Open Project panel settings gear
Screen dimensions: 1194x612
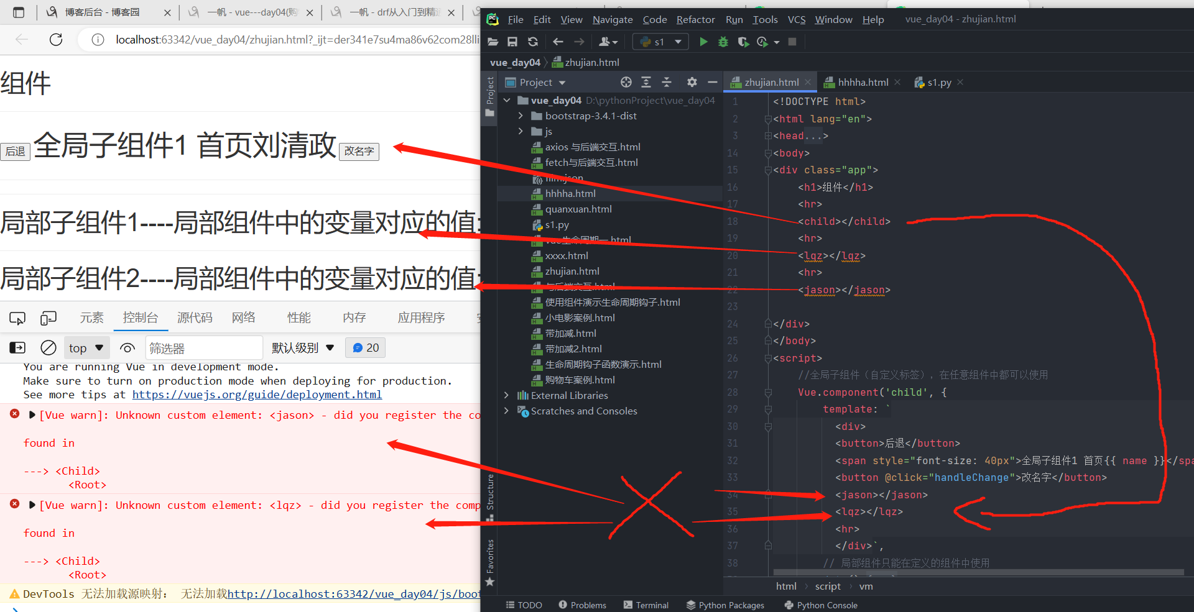pyautogui.click(x=692, y=82)
